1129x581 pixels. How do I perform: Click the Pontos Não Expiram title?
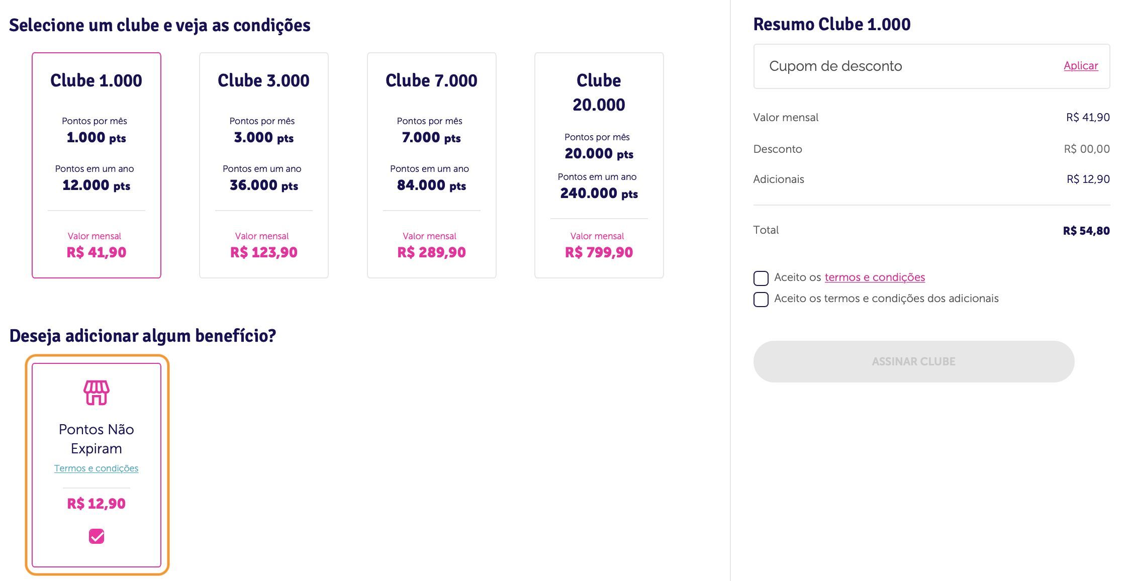(x=97, y=439)
